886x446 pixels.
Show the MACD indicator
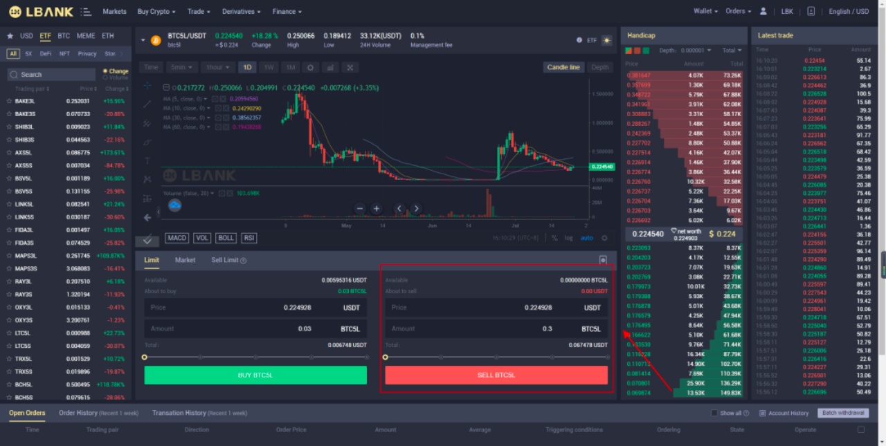(177, 238)
